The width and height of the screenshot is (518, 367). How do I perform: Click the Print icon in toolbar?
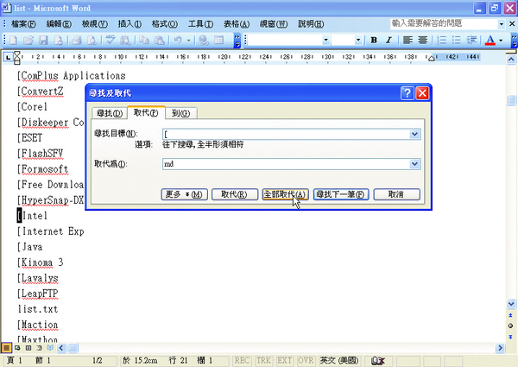point(77,41)
